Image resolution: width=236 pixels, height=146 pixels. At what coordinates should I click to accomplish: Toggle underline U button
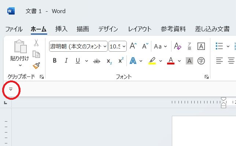[x=78, y=61]
